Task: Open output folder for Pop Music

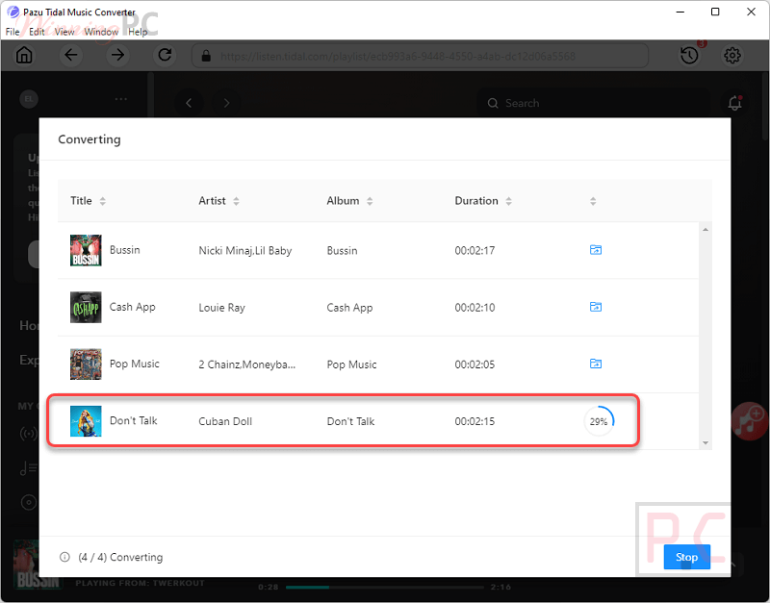Action: pyautogui.click(x=596, y=364)
